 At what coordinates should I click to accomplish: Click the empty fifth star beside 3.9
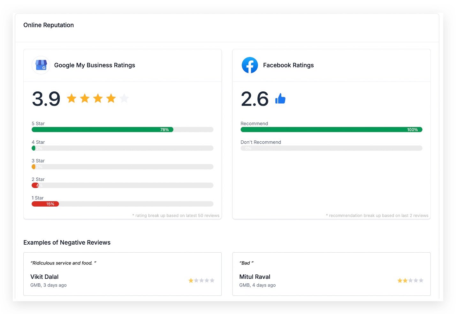[124, 98]
